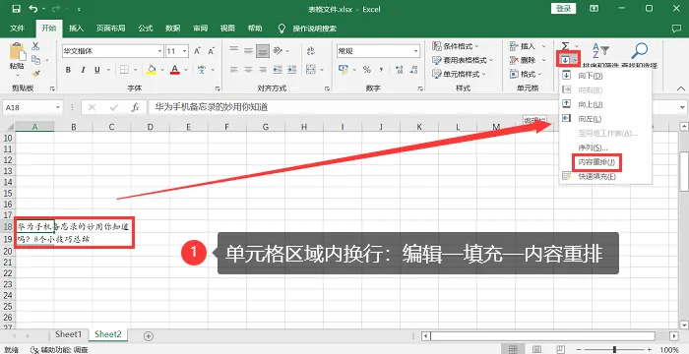Choose Flash Fill (快速填充) from the menu
Image resolution: width=689 pixels, height=354 pixels.
(x=604, y=177)
